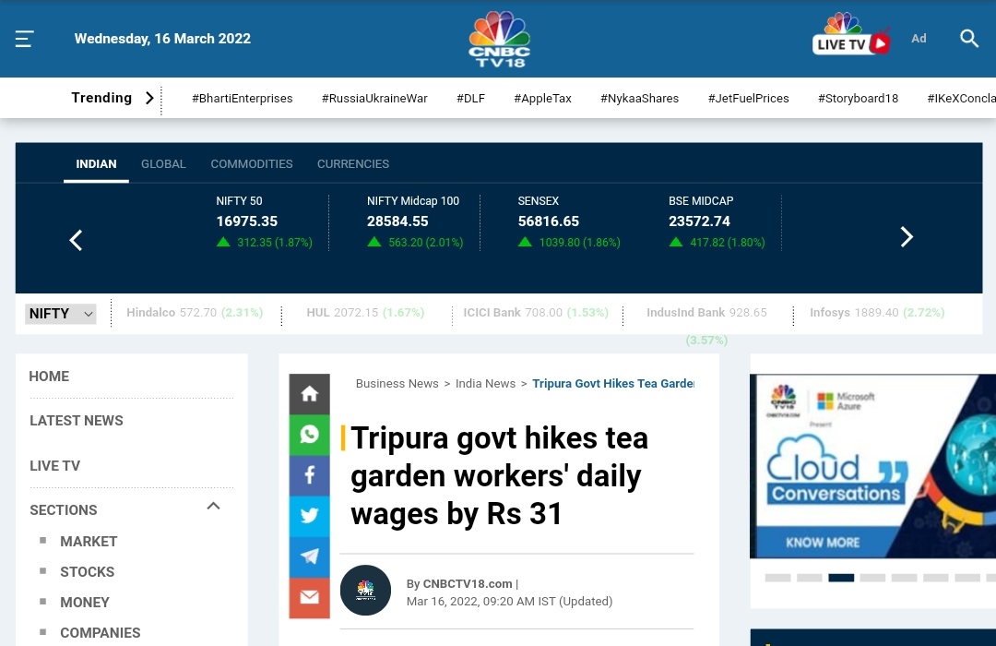The height and width of the screenshot is (646, 996).
Task: Click the right carousel arrow for indices
Action: pyautogui.click(x=906, y=237)
